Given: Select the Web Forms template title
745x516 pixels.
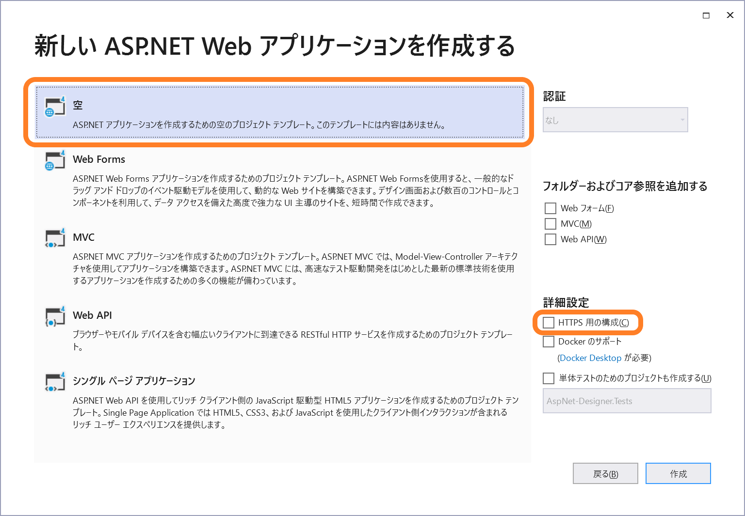Looking at the screenshot, I should (x=99, y=159).
